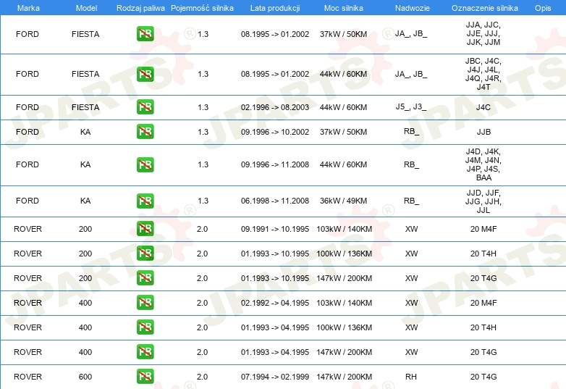Image resolution: width=566 pixels, height=389 pixels.
Task: Click the fuel icon in Fiesta 02.1996 row
Action: pyautogui.click(x=145, y=107)
